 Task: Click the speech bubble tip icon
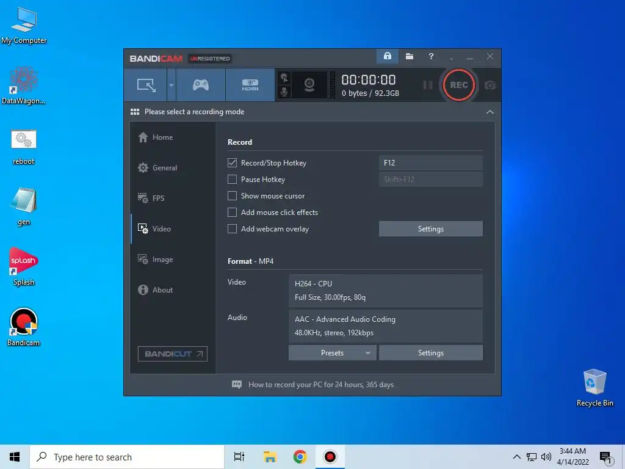pos(237,385)
